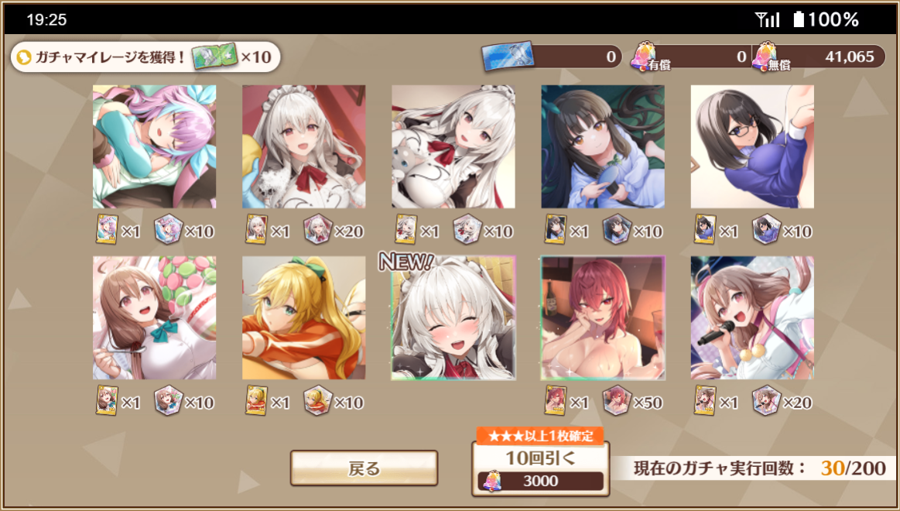Click the gacha count 30/200 display
Viewport: 900px width, 511px height.
click(x=853, y=468)
